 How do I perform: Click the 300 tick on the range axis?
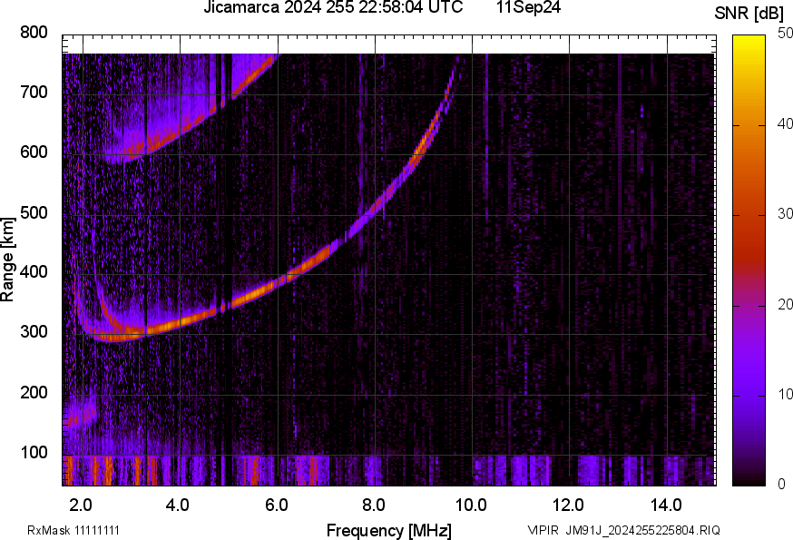[x=34, y=332]
